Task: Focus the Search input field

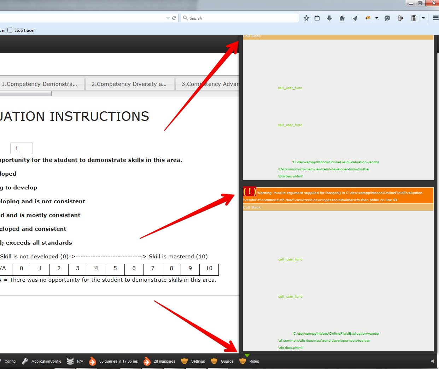Action: [240, 18]
